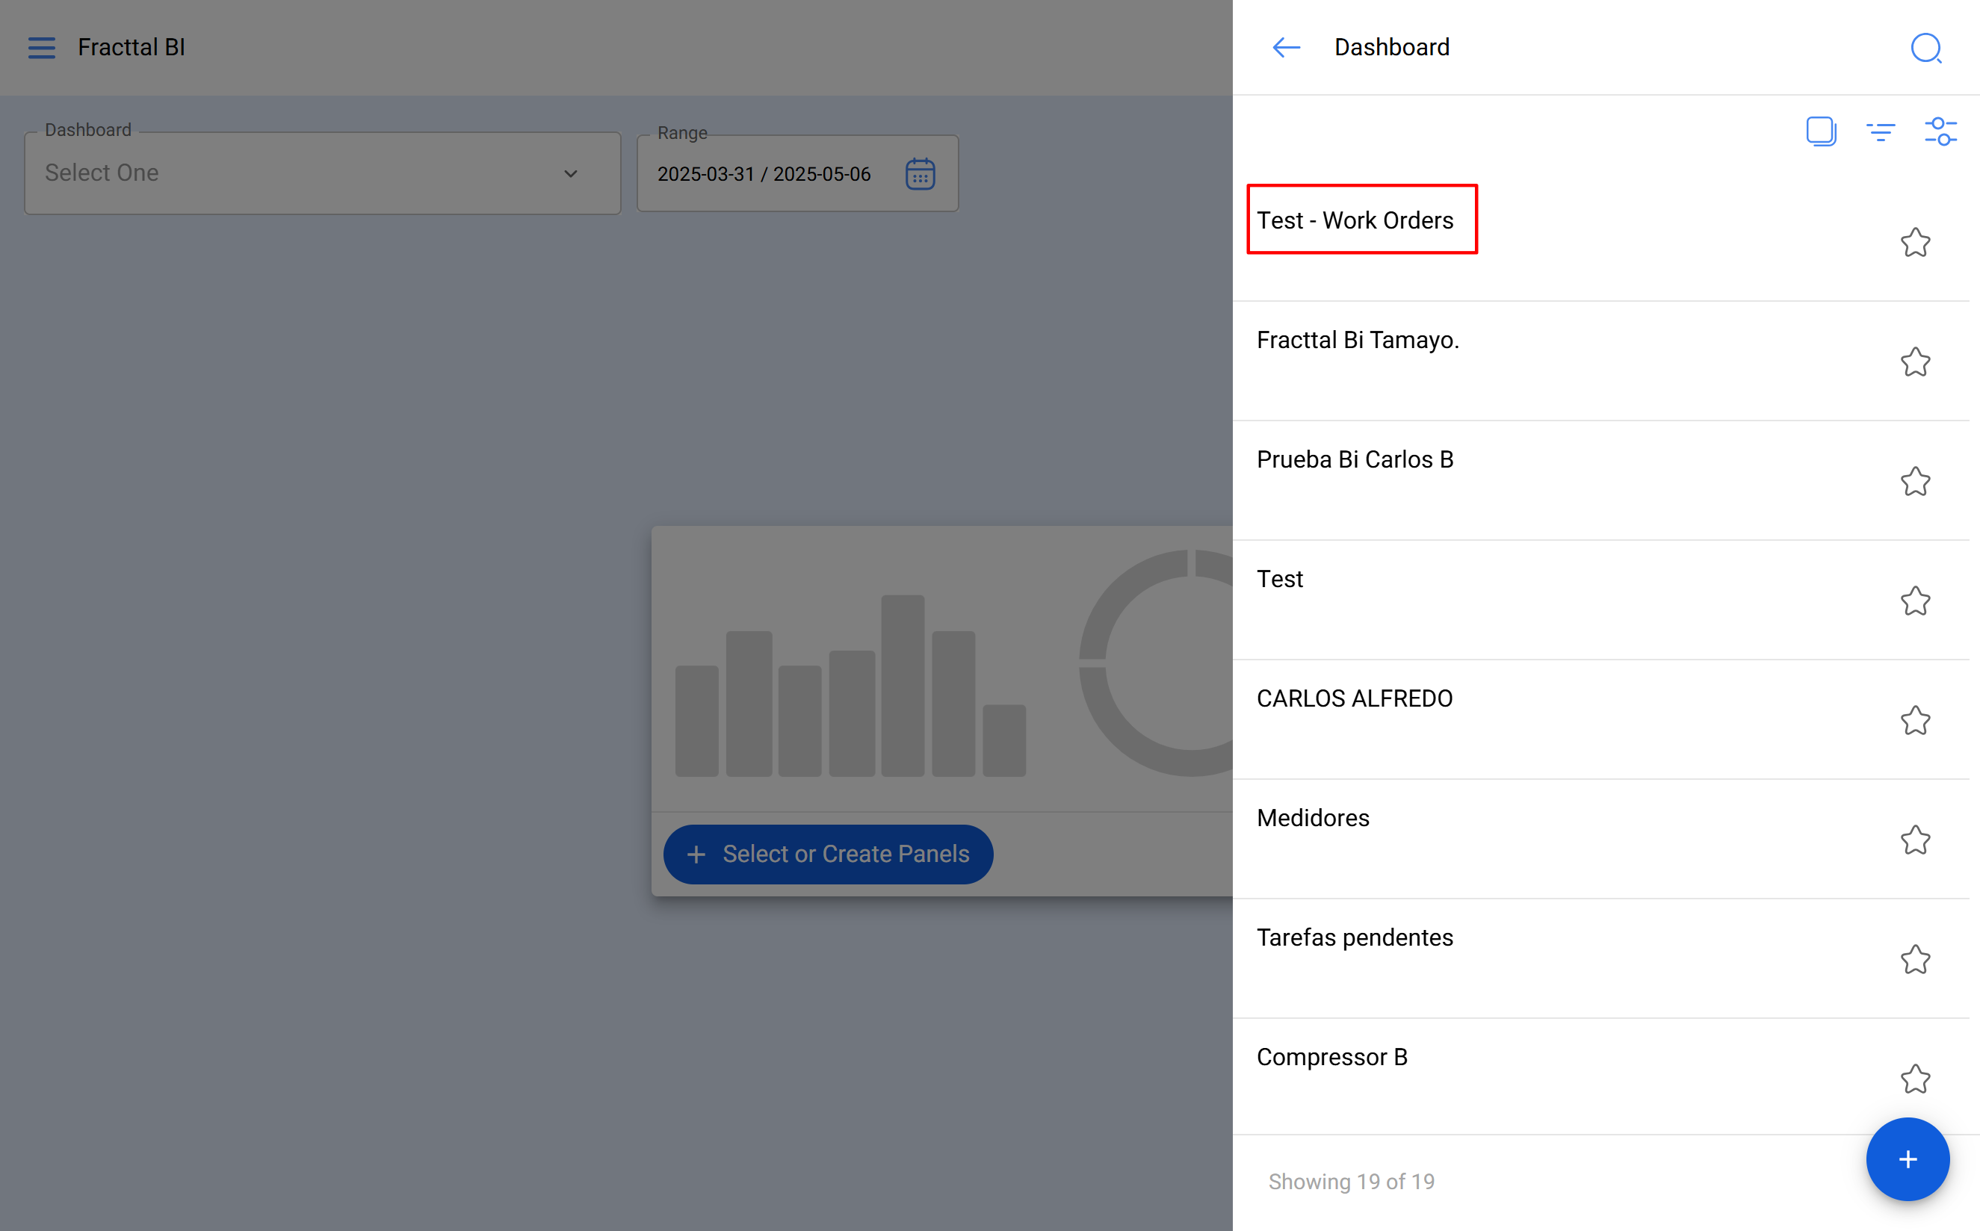Add a new dashboard with plus button

point(1908,1159)
